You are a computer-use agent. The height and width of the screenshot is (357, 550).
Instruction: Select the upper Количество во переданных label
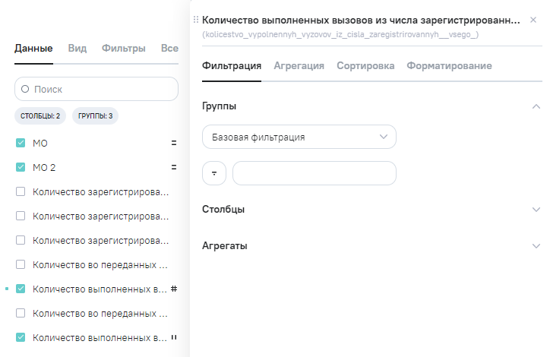click(x=100, y=265)
